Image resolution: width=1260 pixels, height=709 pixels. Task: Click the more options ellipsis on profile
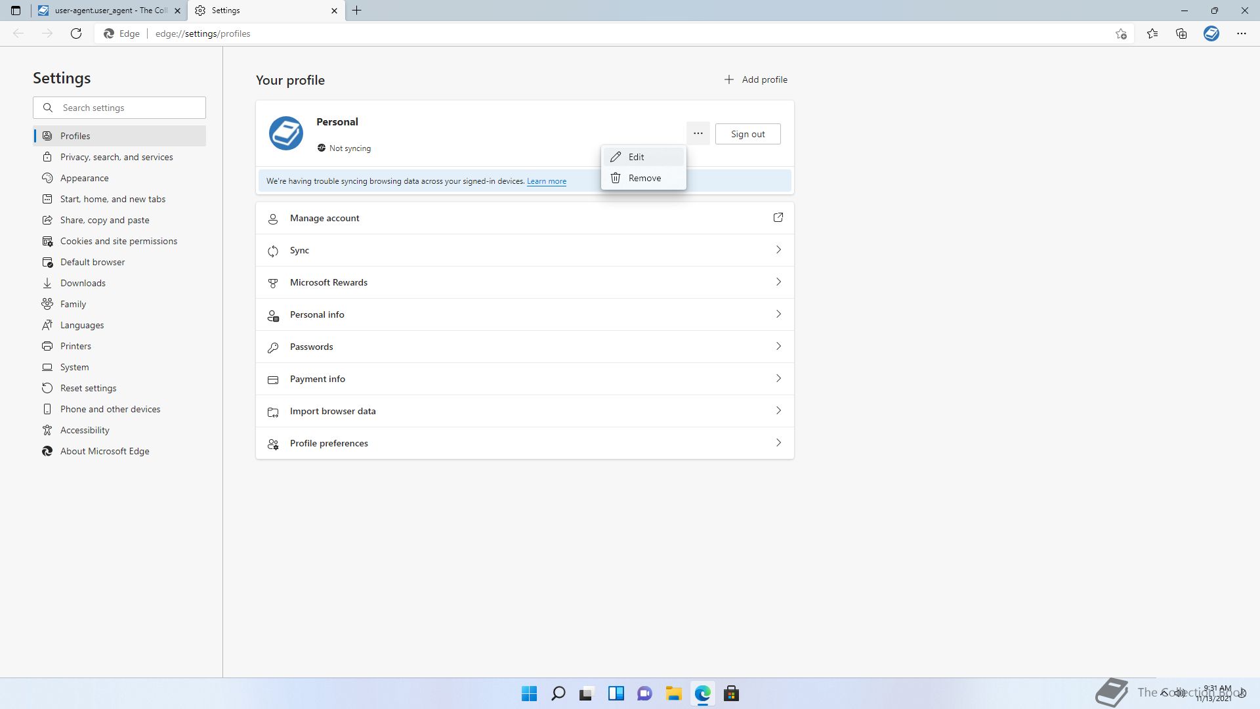coord(698,133)
